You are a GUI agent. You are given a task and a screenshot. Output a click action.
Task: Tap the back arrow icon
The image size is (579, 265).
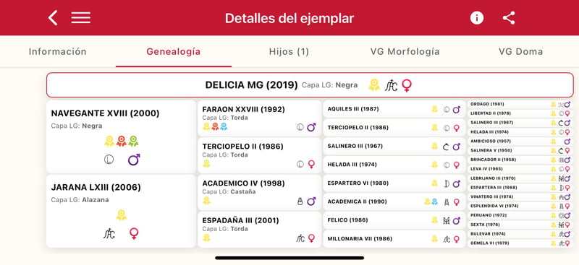53,18
